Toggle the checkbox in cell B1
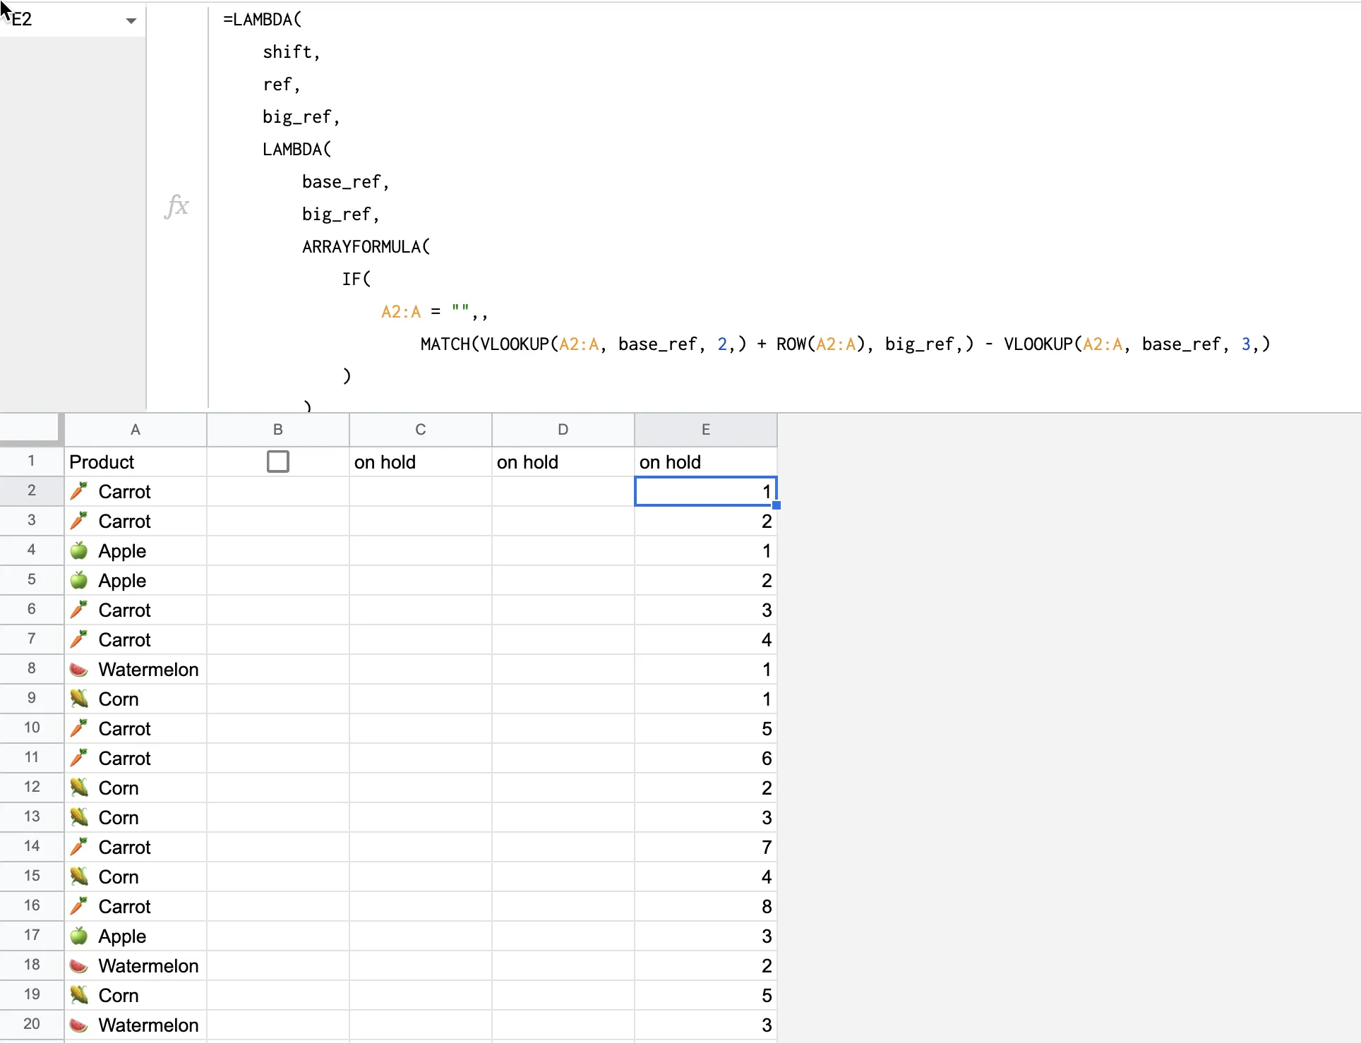 [x=278, y=462]
